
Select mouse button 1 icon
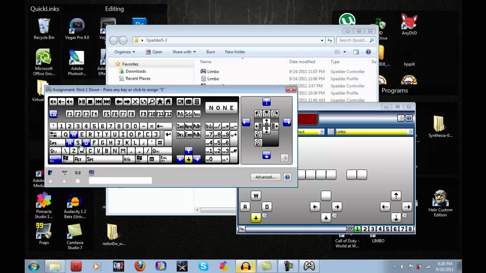(x=258, y=114)
